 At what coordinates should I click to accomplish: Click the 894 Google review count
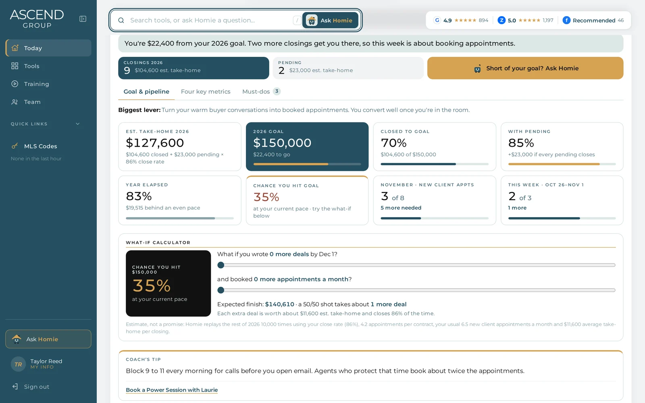483,20
